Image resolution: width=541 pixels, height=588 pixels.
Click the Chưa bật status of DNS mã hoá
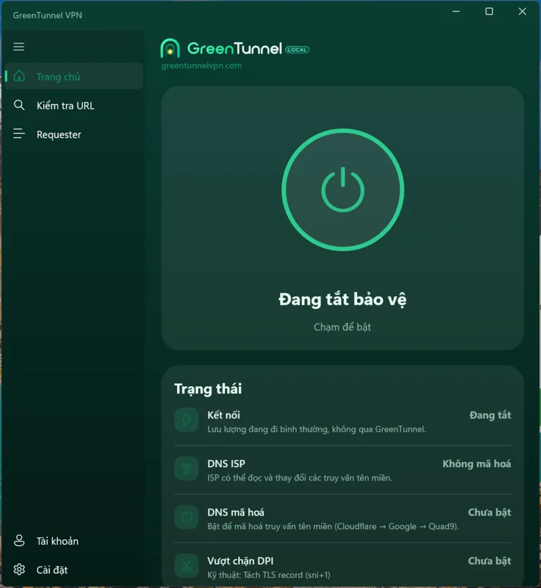pos(489,512)
